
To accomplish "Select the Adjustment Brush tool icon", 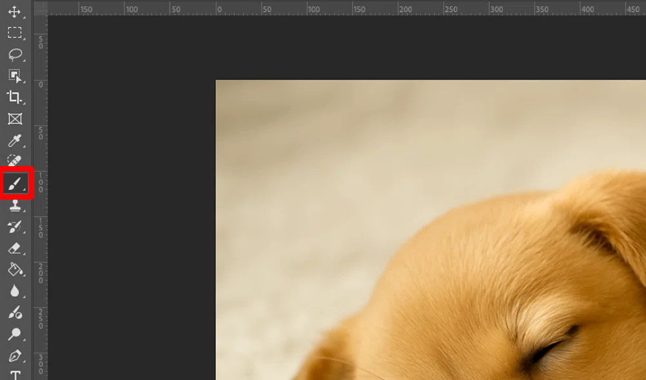I will click(15, 313).
